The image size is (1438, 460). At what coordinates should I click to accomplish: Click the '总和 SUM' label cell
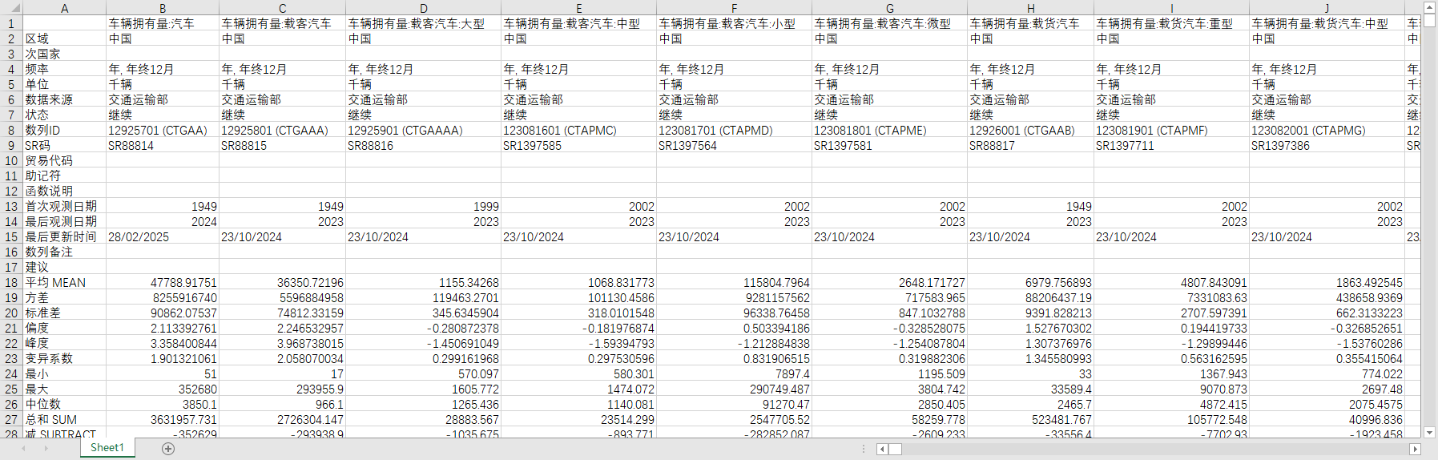pyautogui.click(x=64, y=419)
